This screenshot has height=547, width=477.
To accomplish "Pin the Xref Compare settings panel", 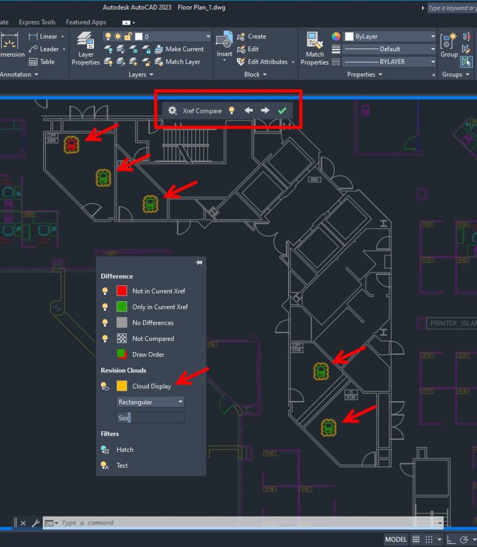I will [x=199, y=262].
